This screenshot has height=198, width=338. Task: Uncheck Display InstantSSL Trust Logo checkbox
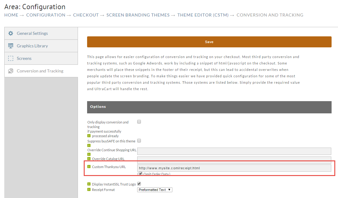(139, 184)
